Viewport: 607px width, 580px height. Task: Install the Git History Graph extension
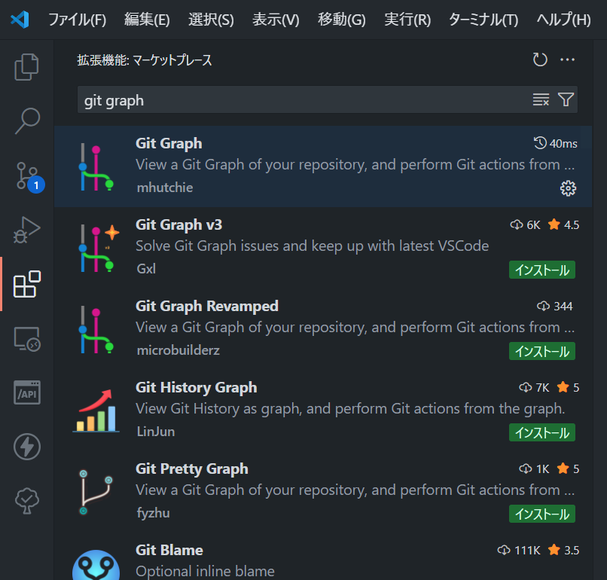(x=542, y=432)
